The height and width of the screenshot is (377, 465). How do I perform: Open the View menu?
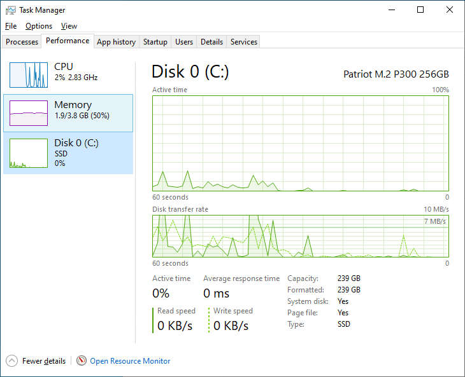coord(69,26)
